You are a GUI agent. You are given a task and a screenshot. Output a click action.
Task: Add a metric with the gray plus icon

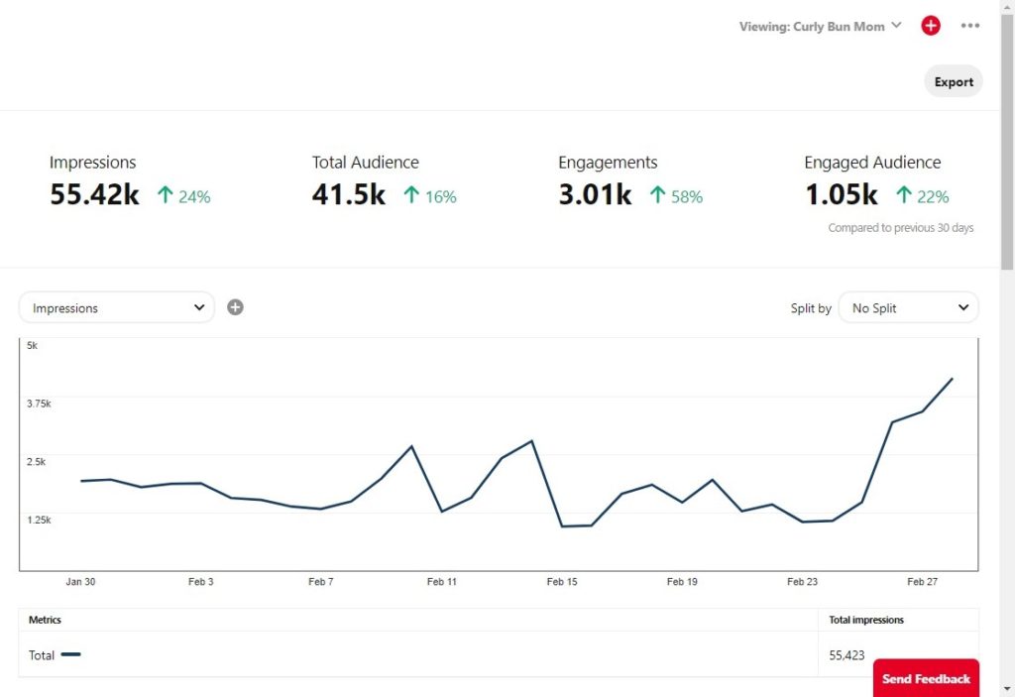[235, 307]
